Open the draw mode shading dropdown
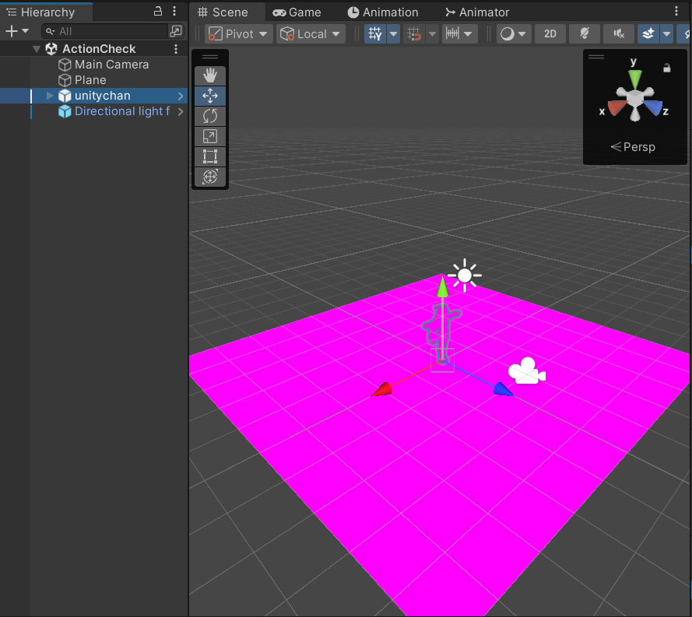Image resolution: width=692 pixels, height=617 pixels. (x=514, y=34)
